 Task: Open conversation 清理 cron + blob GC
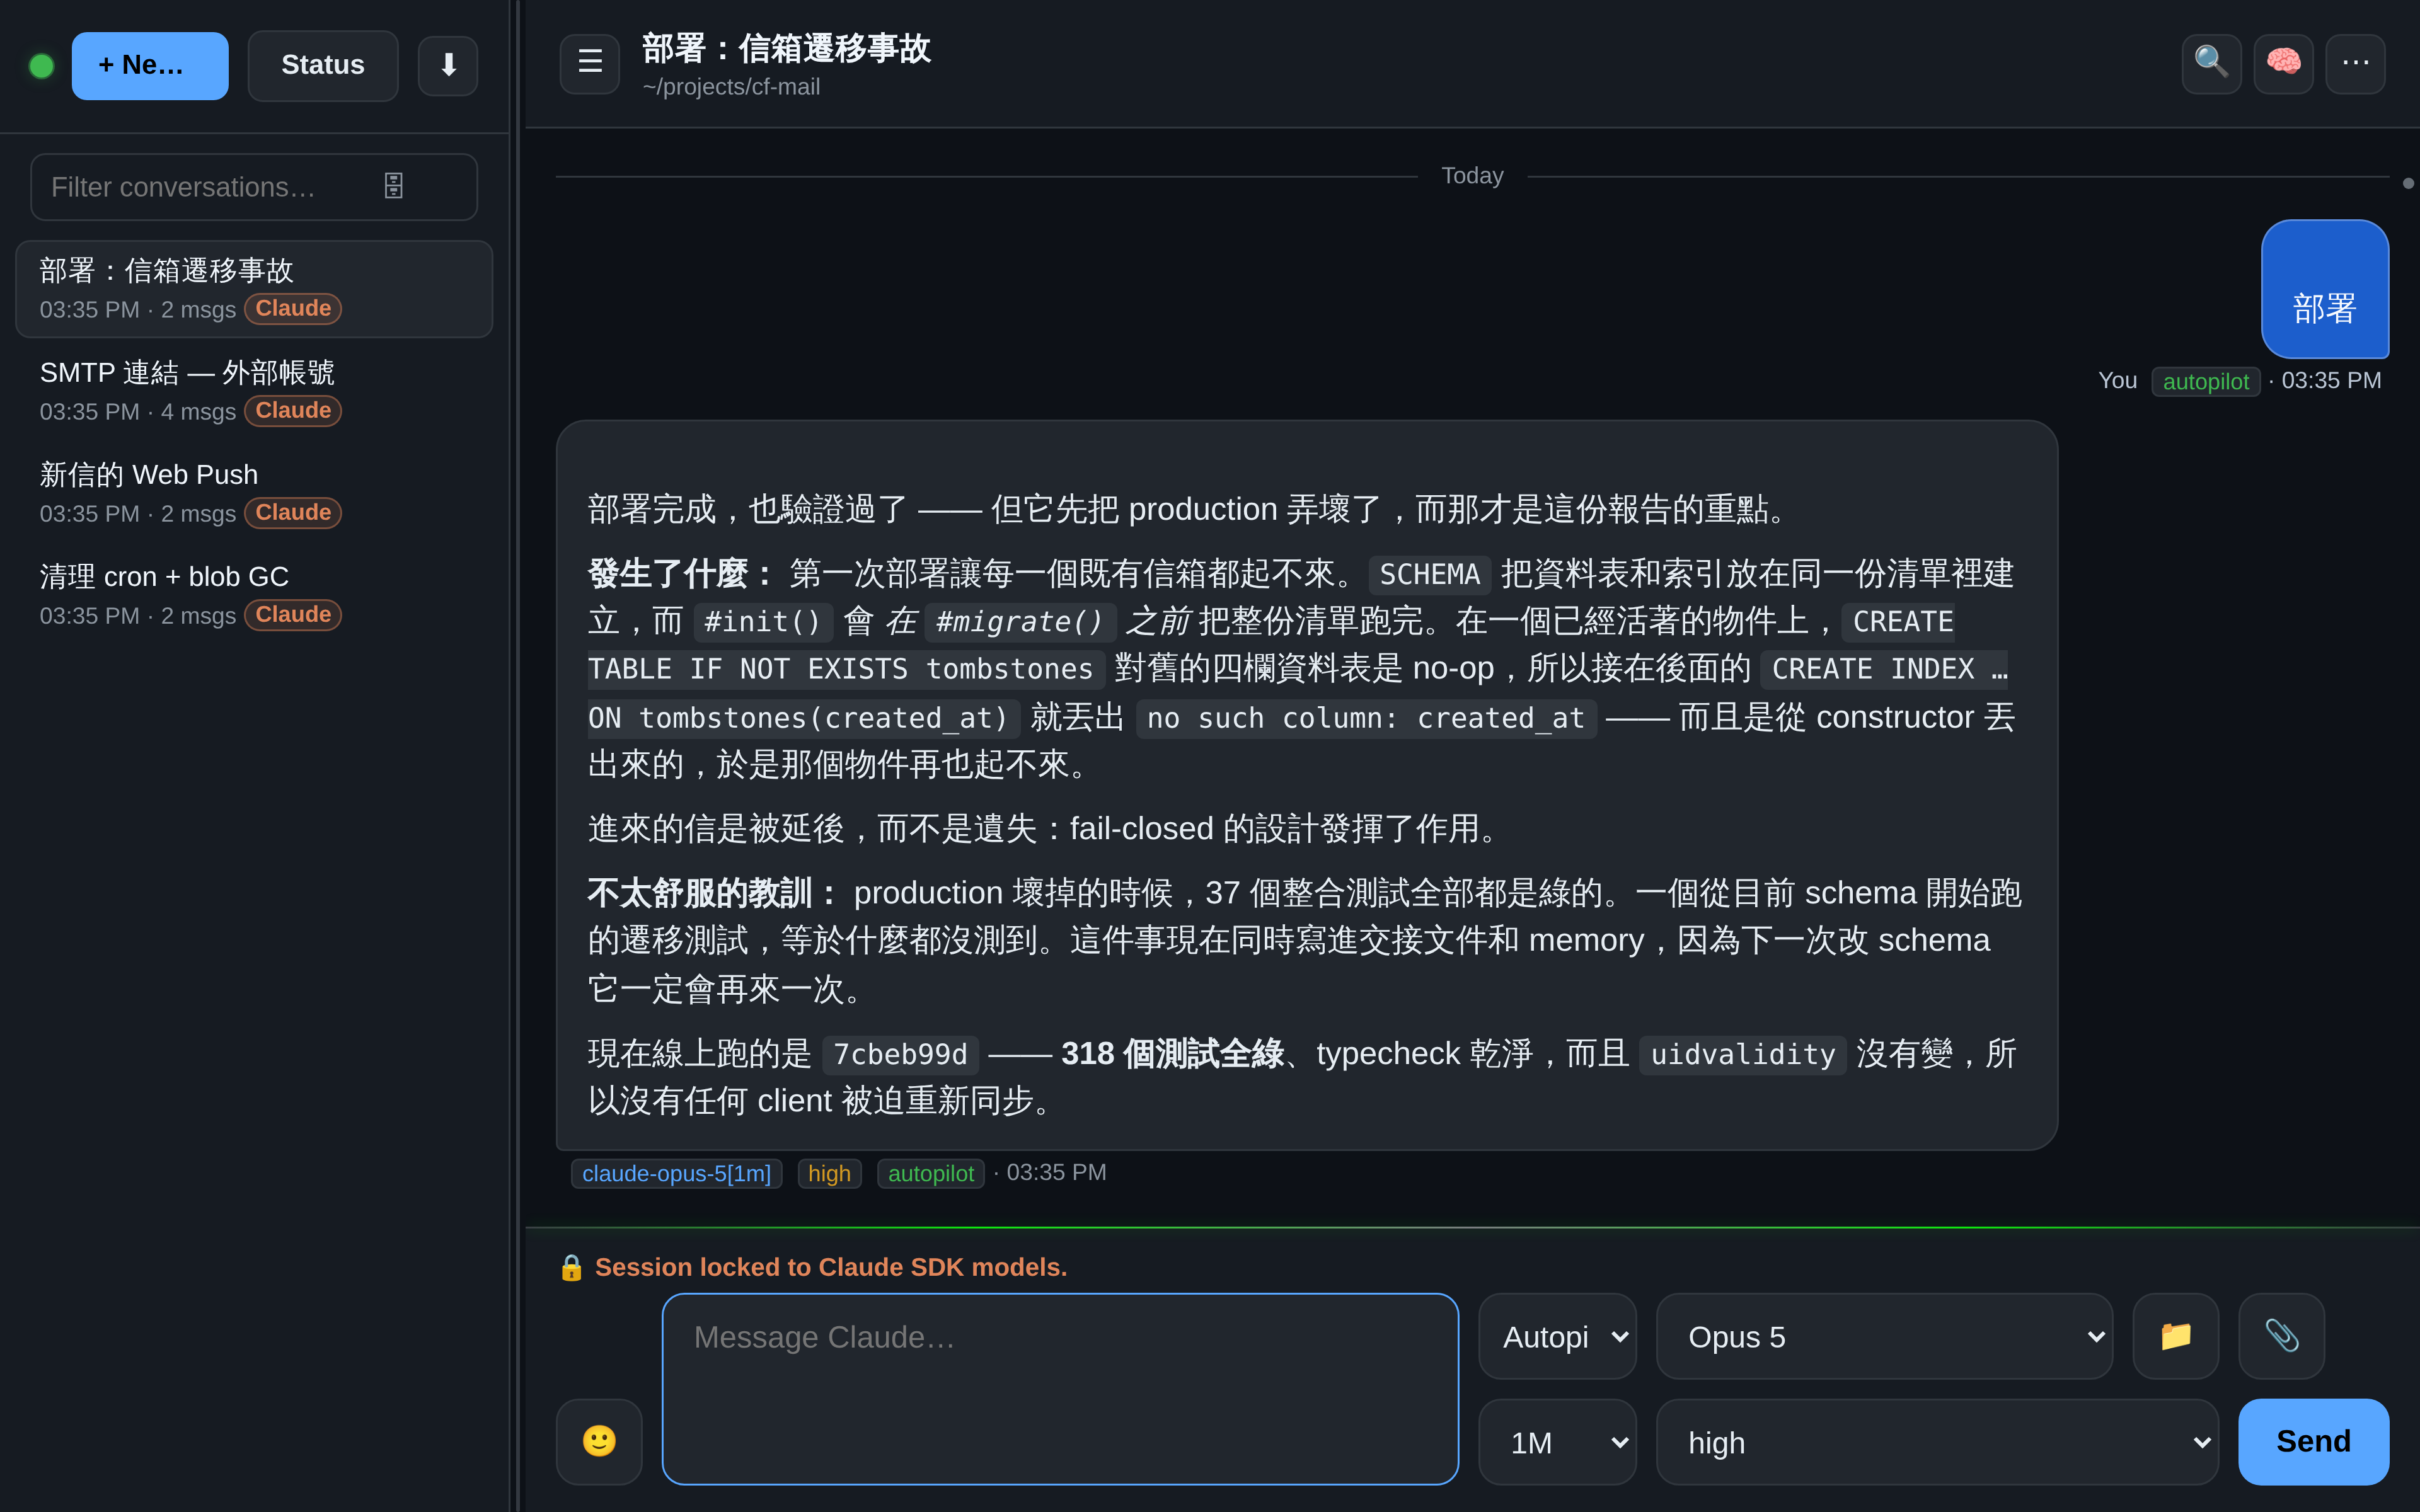point(254,595)
